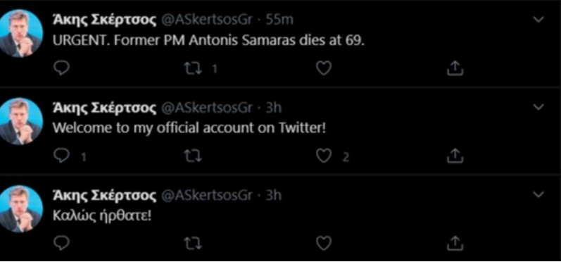Like the Former PM Samaras tweet
Screen dimensions: 561x262
pos(324,68)
